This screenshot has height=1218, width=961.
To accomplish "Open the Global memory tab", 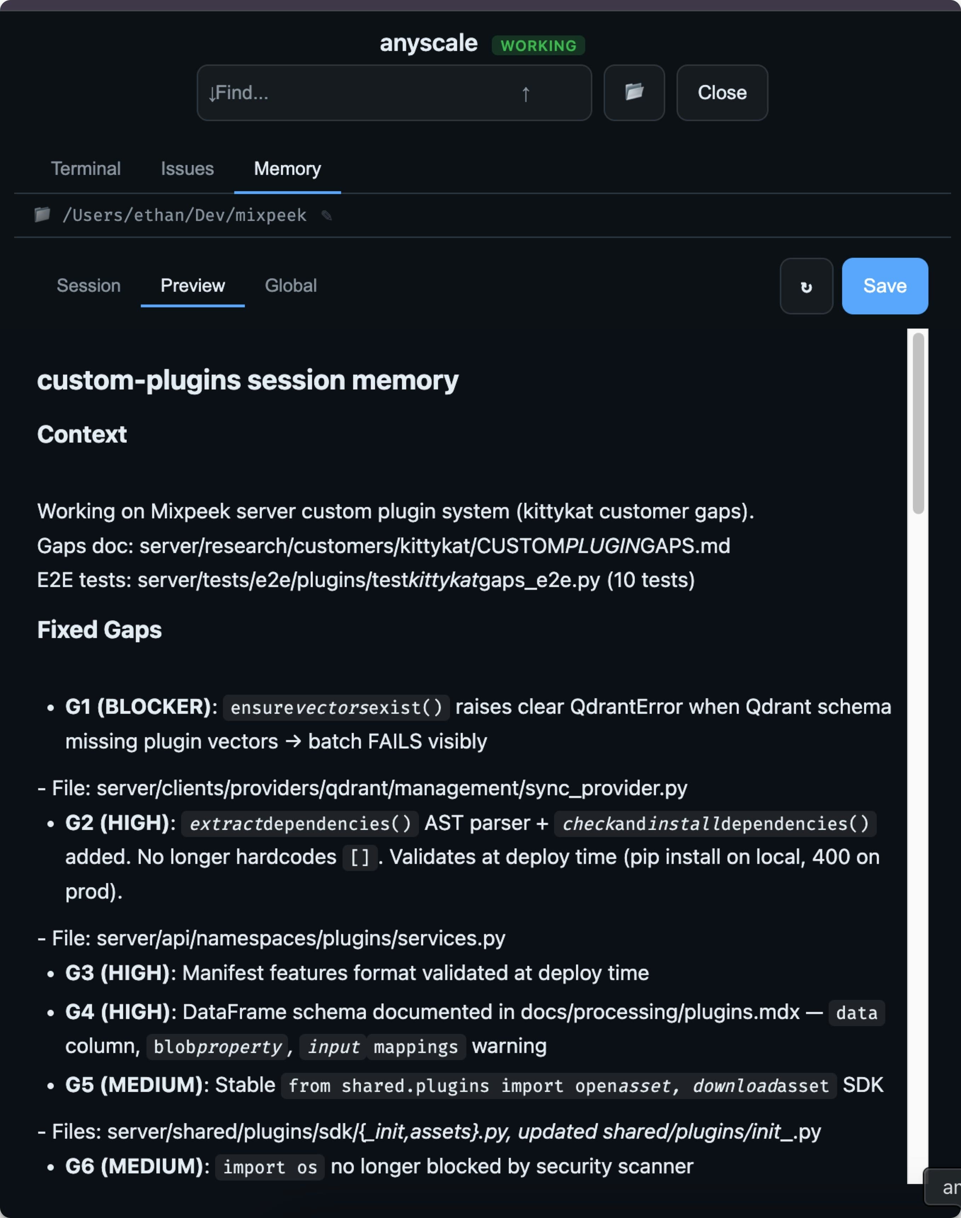I will tap(291, 285).
